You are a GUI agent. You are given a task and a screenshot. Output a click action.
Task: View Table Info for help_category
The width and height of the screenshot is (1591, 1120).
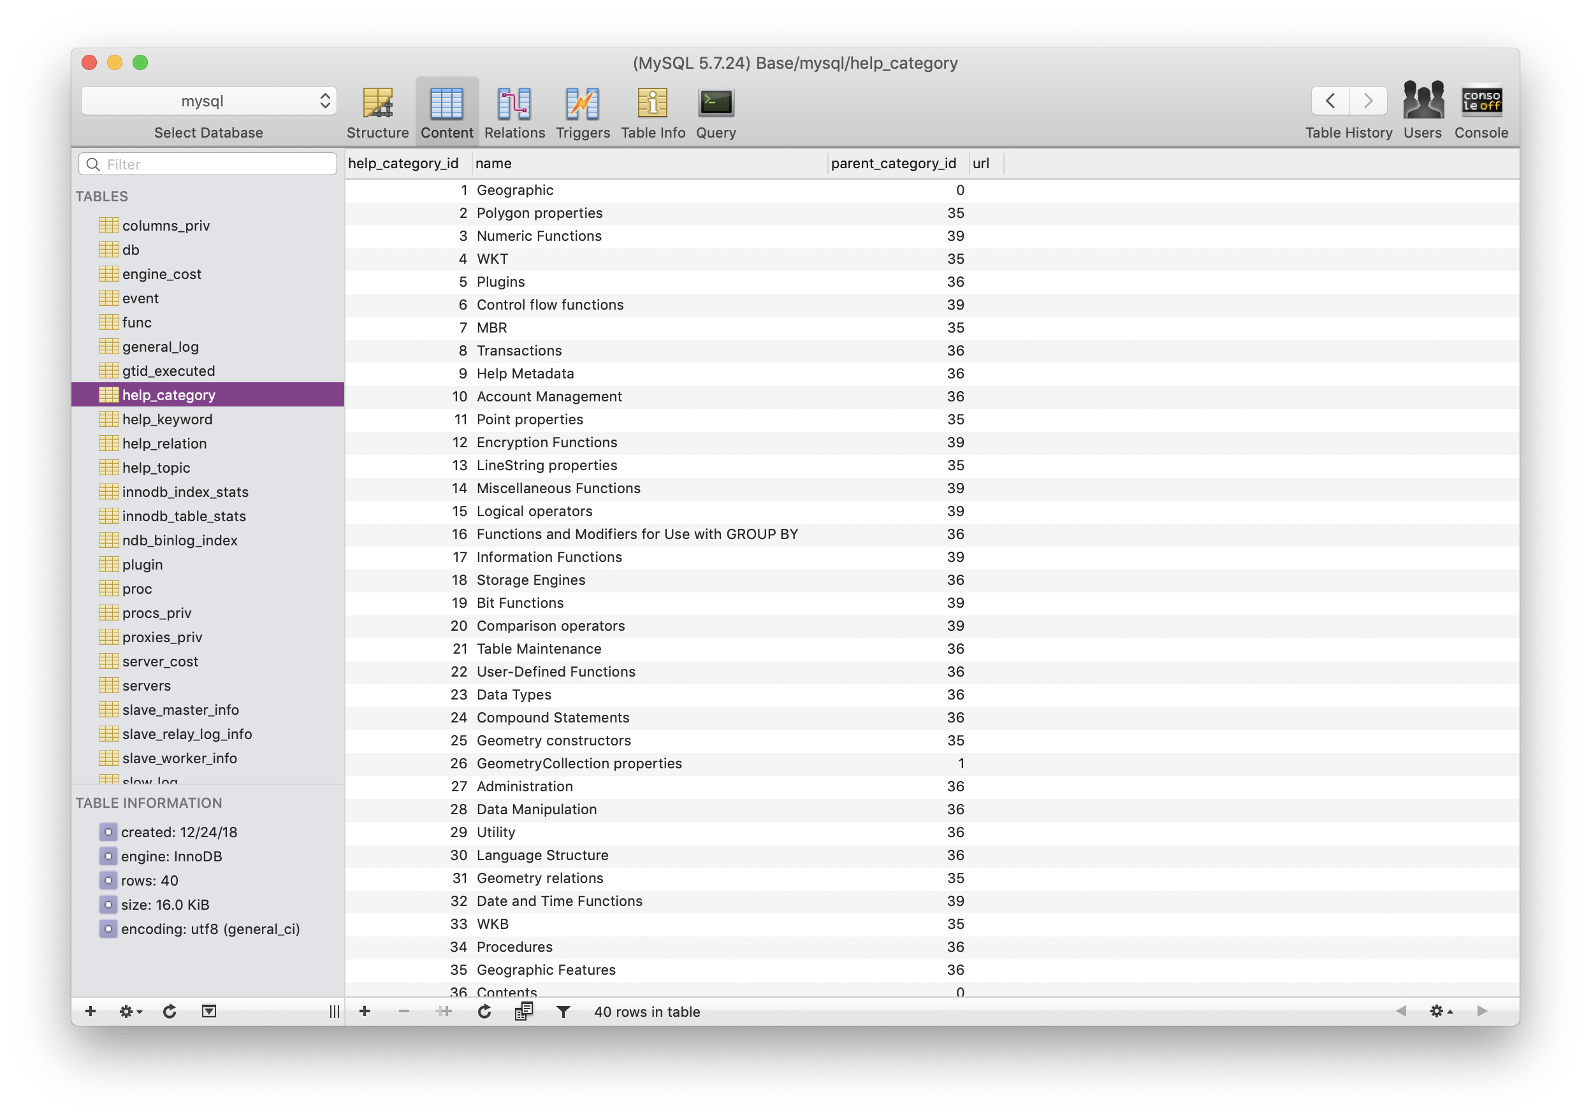(651, 111)
